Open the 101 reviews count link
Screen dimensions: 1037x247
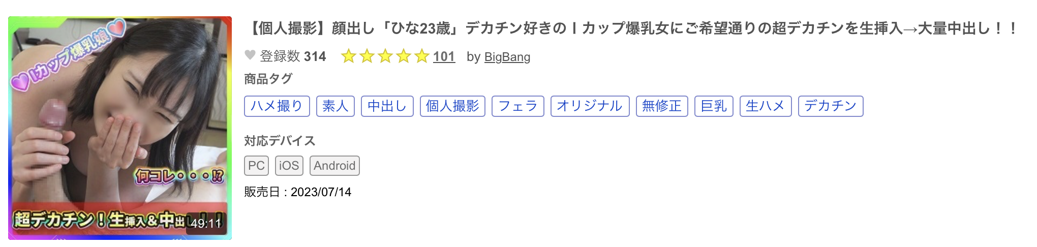[444, 56]
